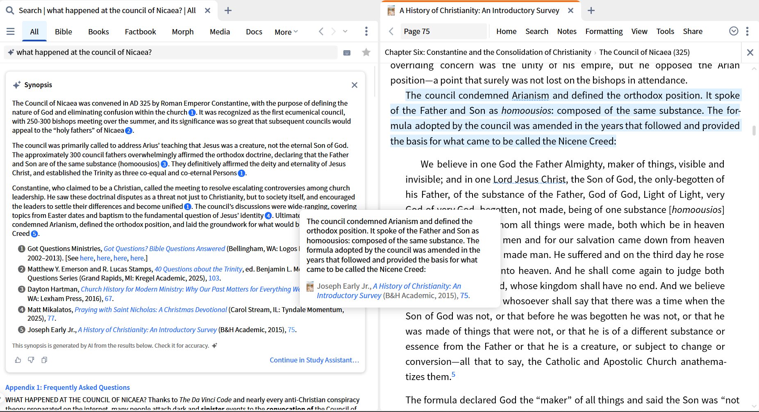Image resolution: width=759 pixels, height=412 pixels.
Task: Open page 77 link in citation 4
Action: coord(51,318)
